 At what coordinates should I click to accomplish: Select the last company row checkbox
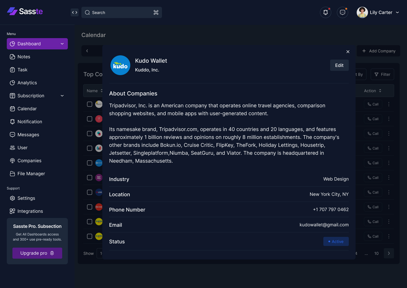click(90, 236)
